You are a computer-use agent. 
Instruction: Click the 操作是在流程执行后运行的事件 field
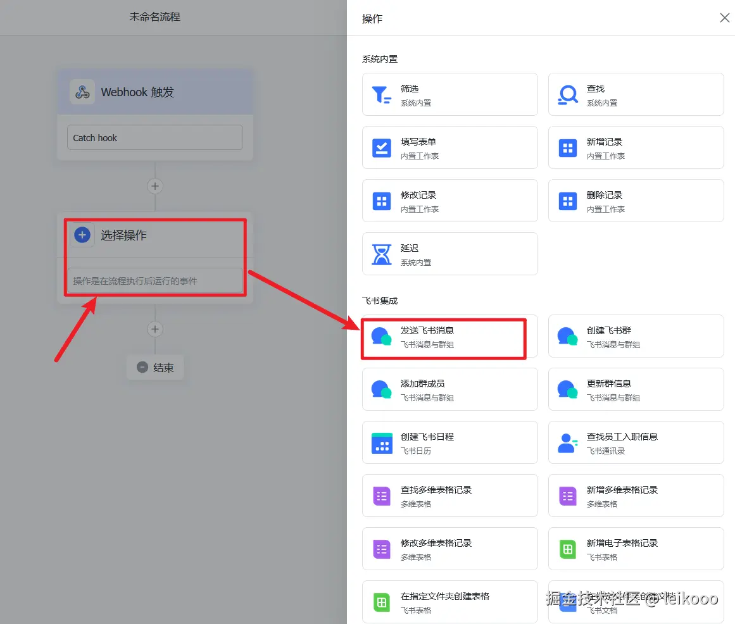point(155,280)
